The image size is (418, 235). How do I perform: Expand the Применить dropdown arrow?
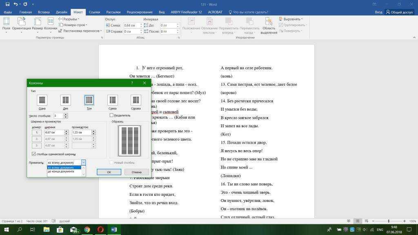tap(84, 162)
